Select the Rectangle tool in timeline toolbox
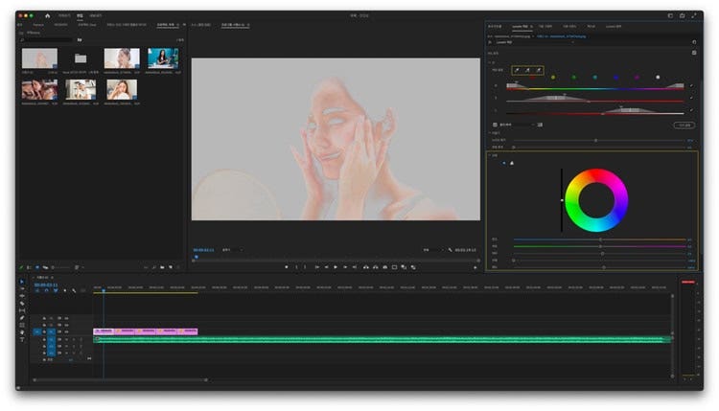Screen dimensions: 719x411 pos(21,325)
